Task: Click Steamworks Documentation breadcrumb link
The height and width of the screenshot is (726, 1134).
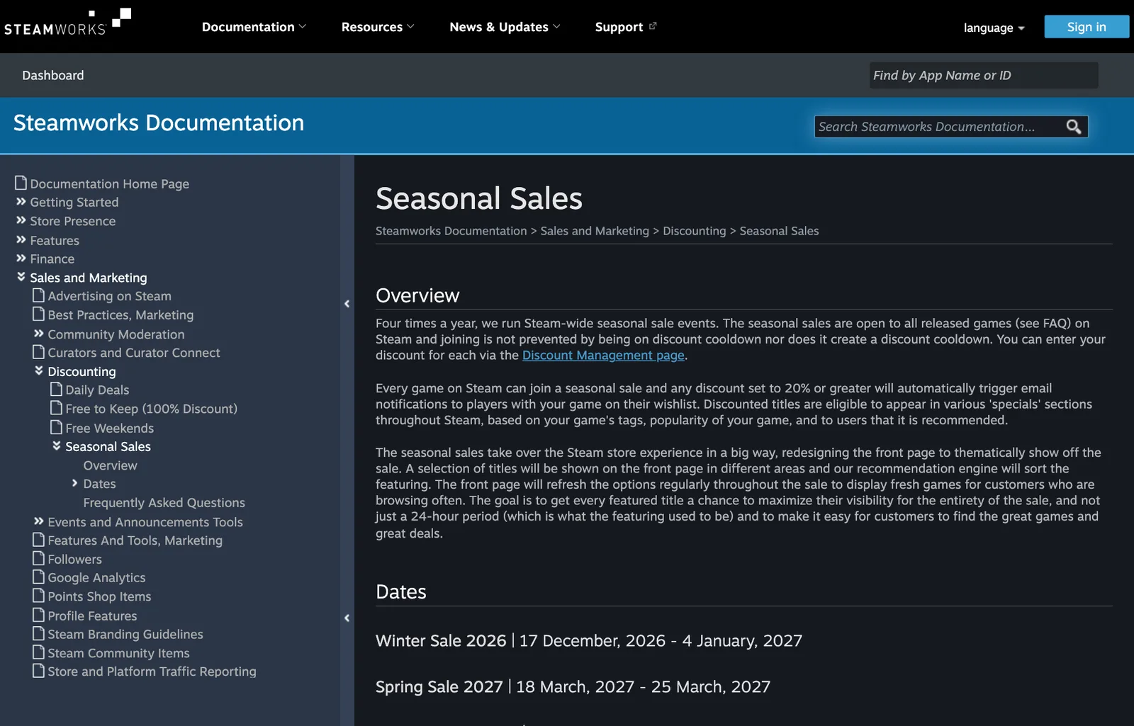Action: click(451, 231)
